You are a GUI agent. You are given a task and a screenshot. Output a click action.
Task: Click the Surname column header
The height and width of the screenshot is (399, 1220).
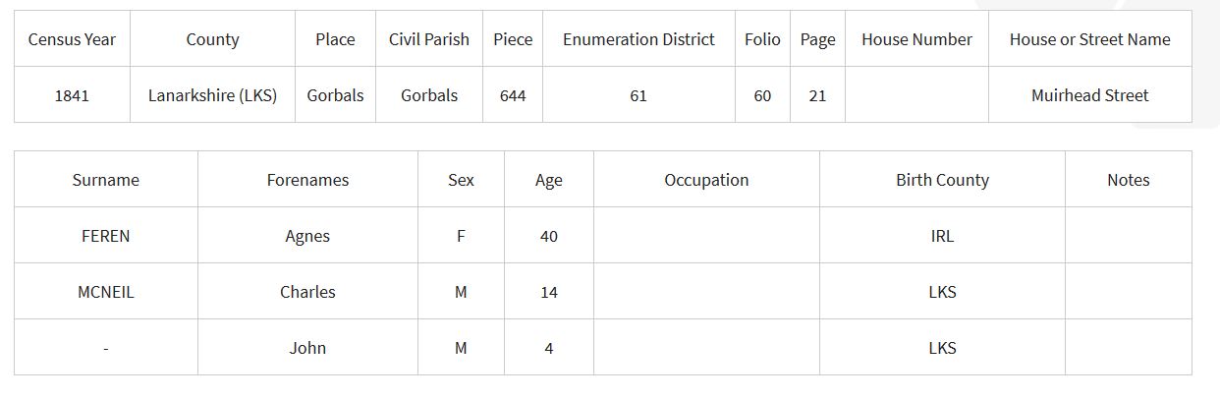point(106,180)
